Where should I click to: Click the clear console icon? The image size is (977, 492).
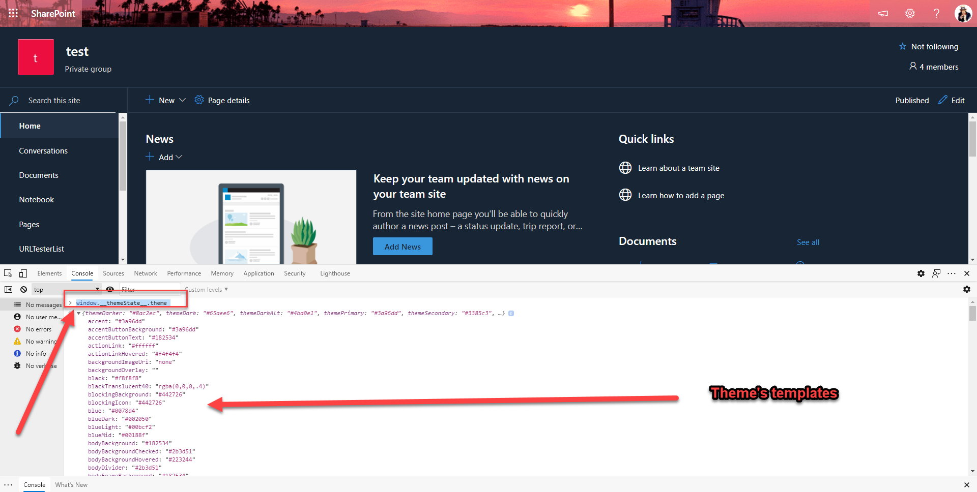tap(23, 289)
